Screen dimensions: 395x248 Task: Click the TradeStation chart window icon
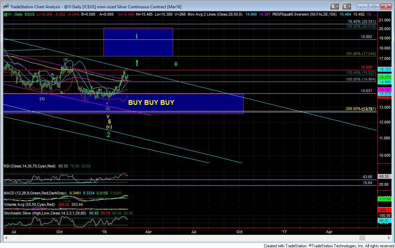click(6, 7)
